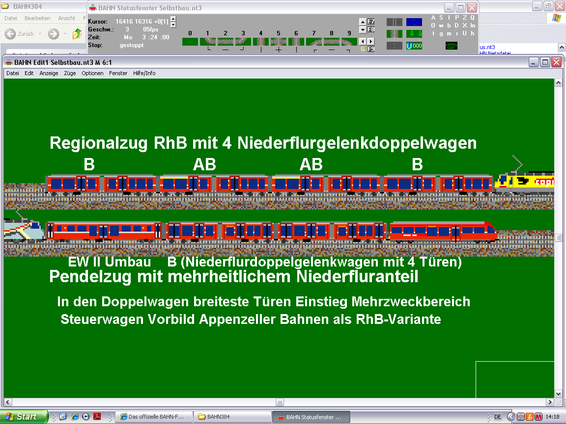Launch Windows Media Player from quick launch
The height and width of the screenshot is (424, 566).
pos(86,417)
